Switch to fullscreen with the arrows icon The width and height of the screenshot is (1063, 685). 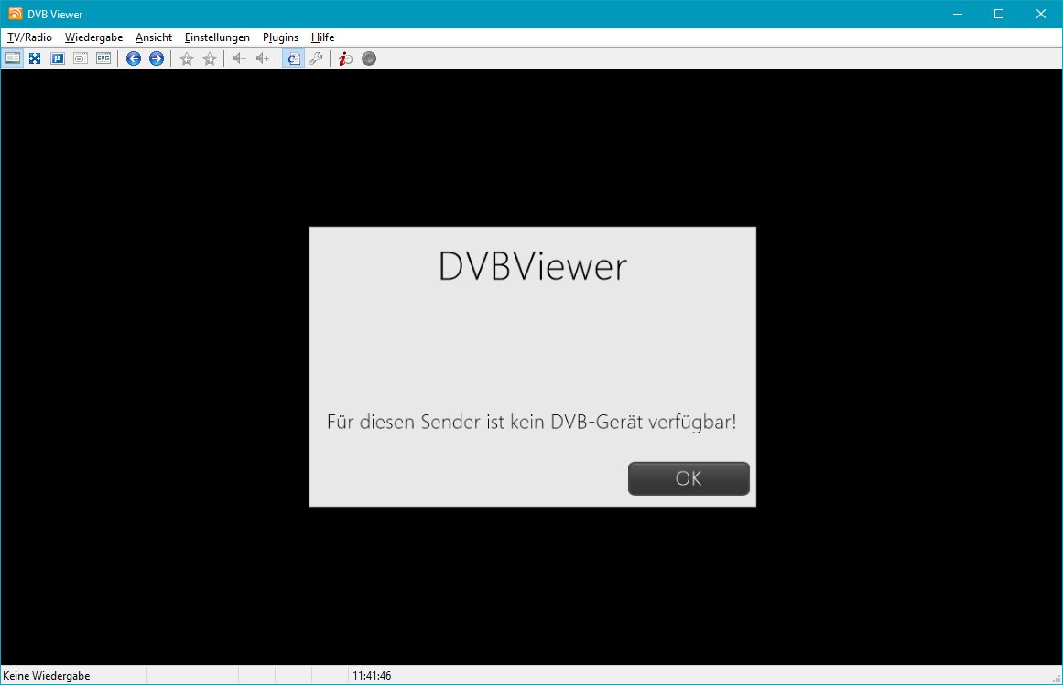(35, 59)
